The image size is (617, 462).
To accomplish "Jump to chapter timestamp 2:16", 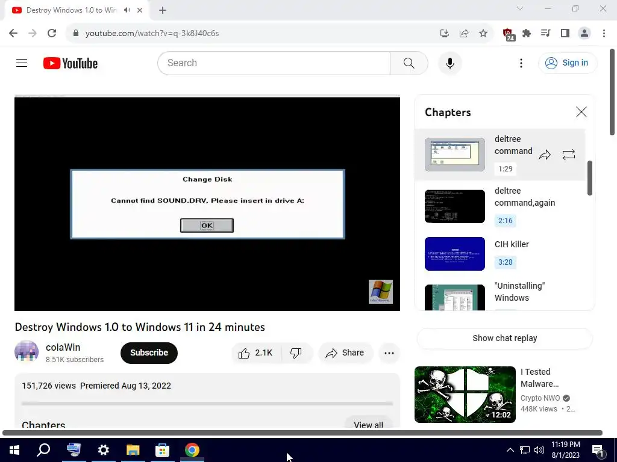I will click(x=506, y=220).
